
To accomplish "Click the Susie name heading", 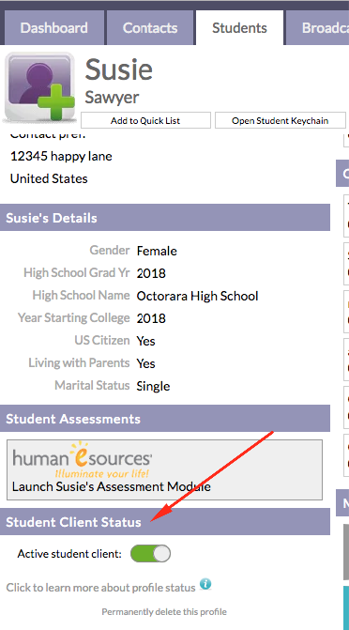I will coord(119,69).
